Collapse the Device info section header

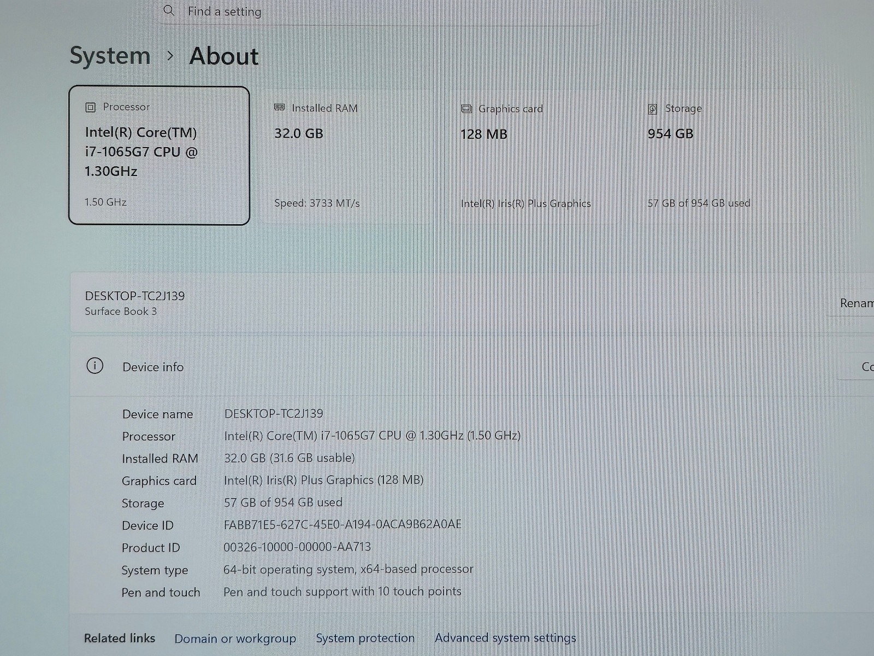point(472,366)
